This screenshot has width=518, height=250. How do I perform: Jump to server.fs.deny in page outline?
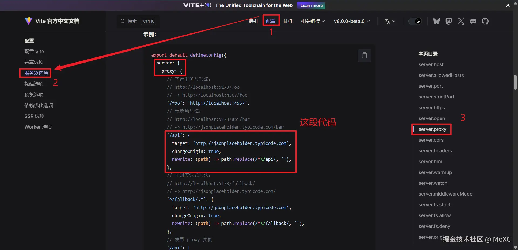coord(434,226)
